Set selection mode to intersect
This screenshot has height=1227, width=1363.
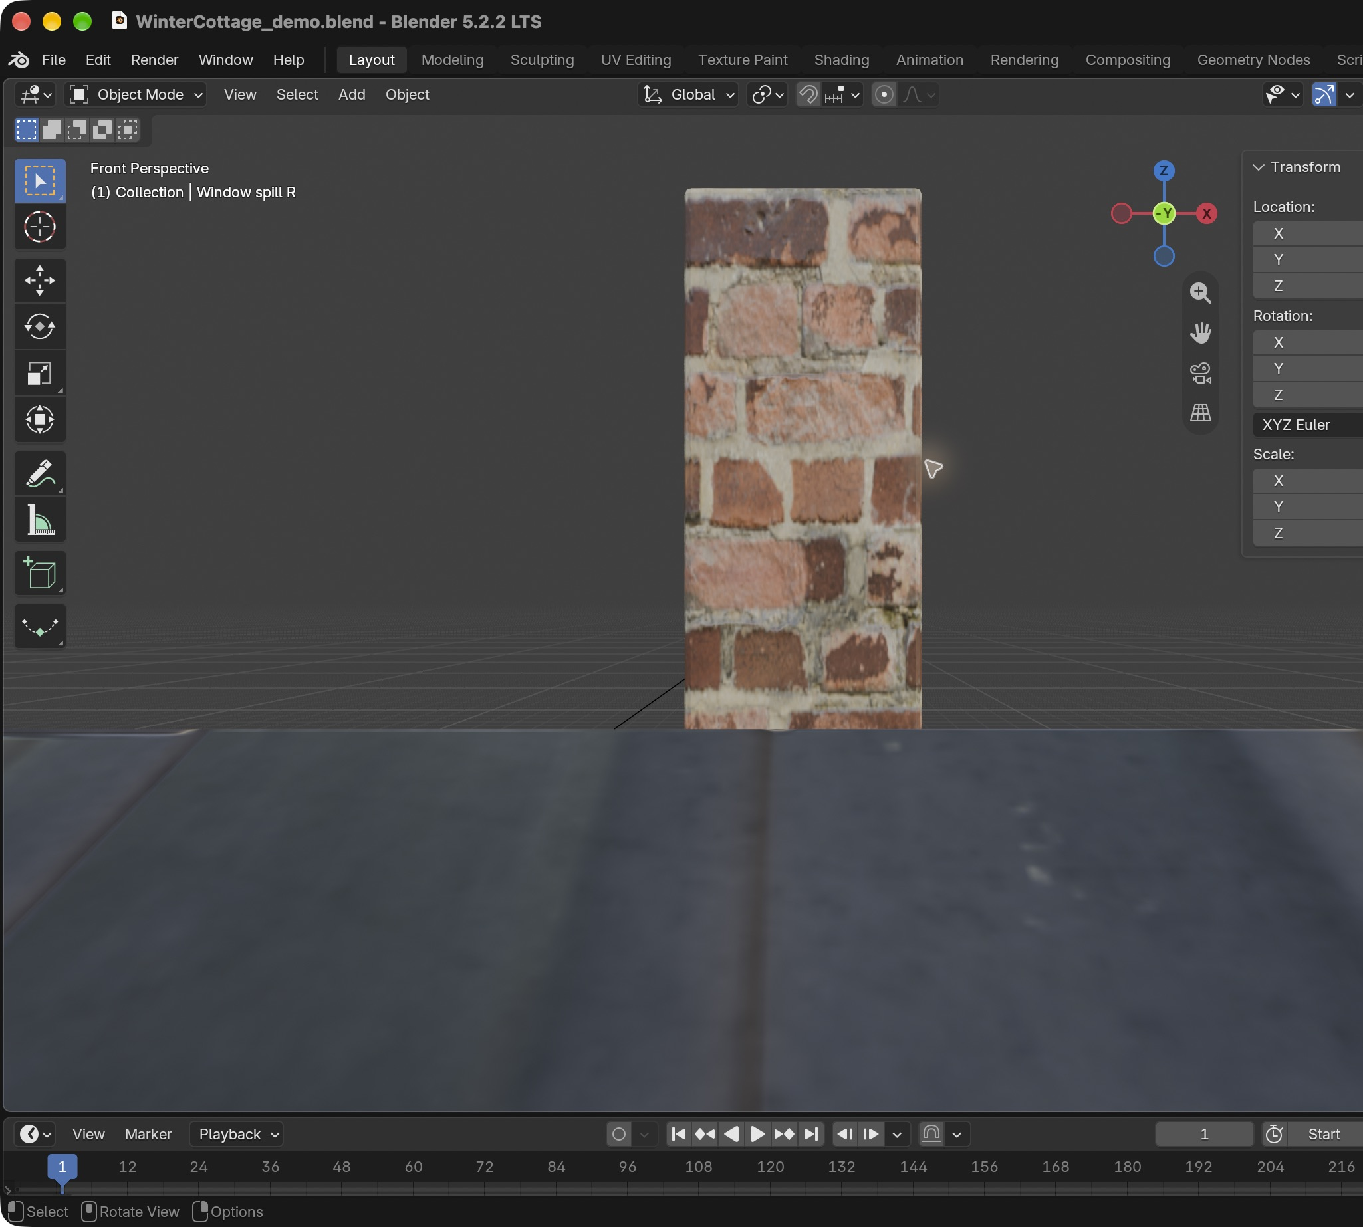pos(127,130)
